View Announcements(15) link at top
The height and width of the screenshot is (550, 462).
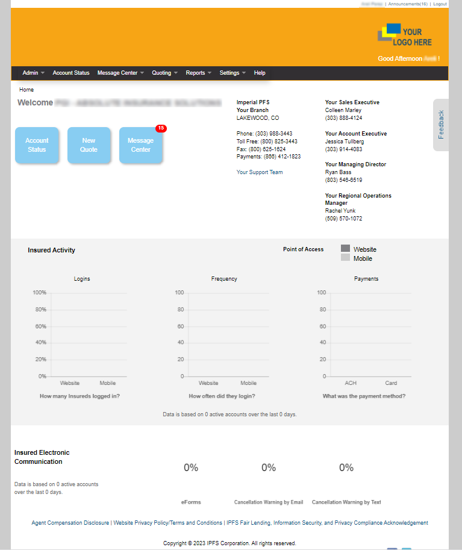(x=408, y=4)
